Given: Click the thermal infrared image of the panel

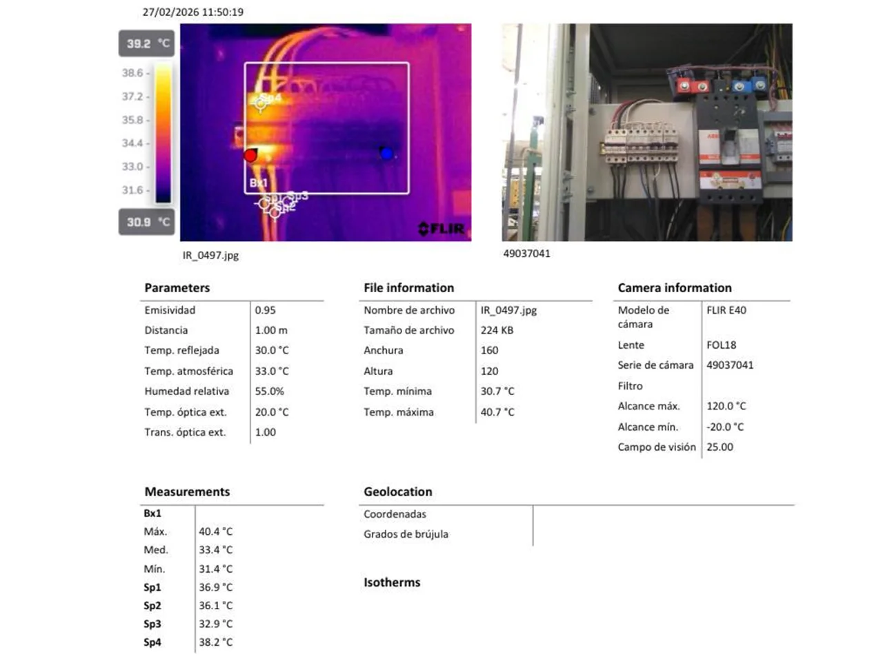Looking at the screenshot, I should [x=326, y=132].
